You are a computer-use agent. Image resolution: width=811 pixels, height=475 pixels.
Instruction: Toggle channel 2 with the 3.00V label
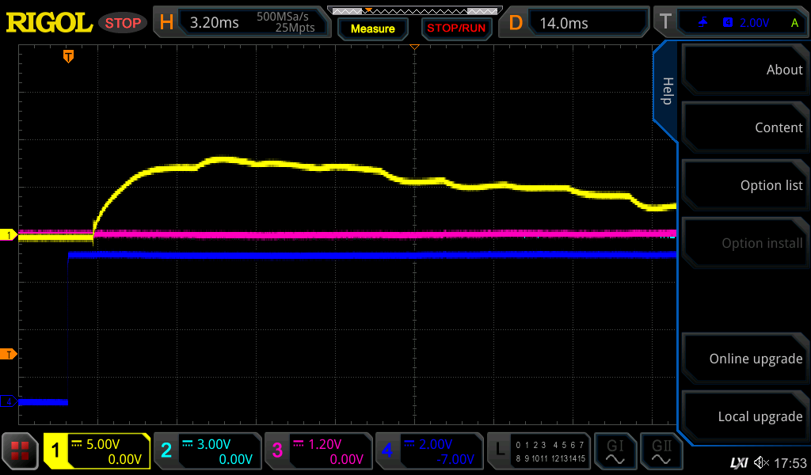point(207,451)
